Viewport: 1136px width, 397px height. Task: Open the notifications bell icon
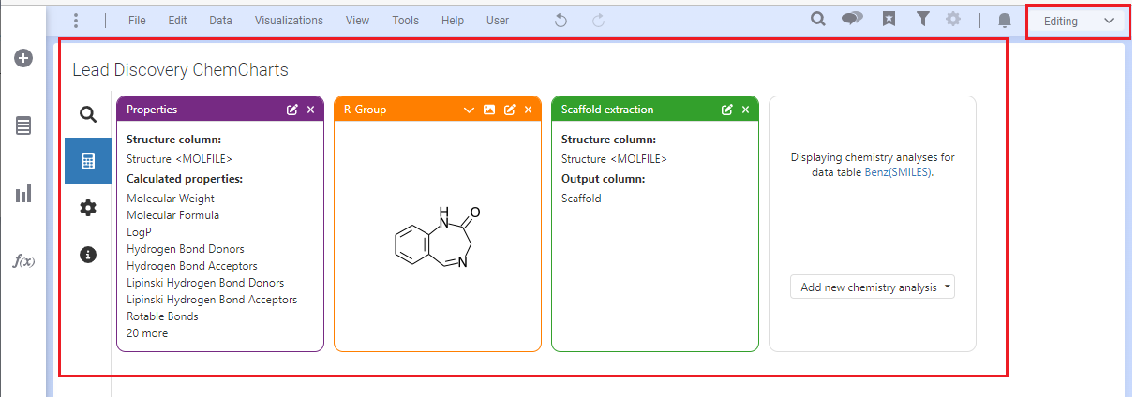tap(1005, 20)
